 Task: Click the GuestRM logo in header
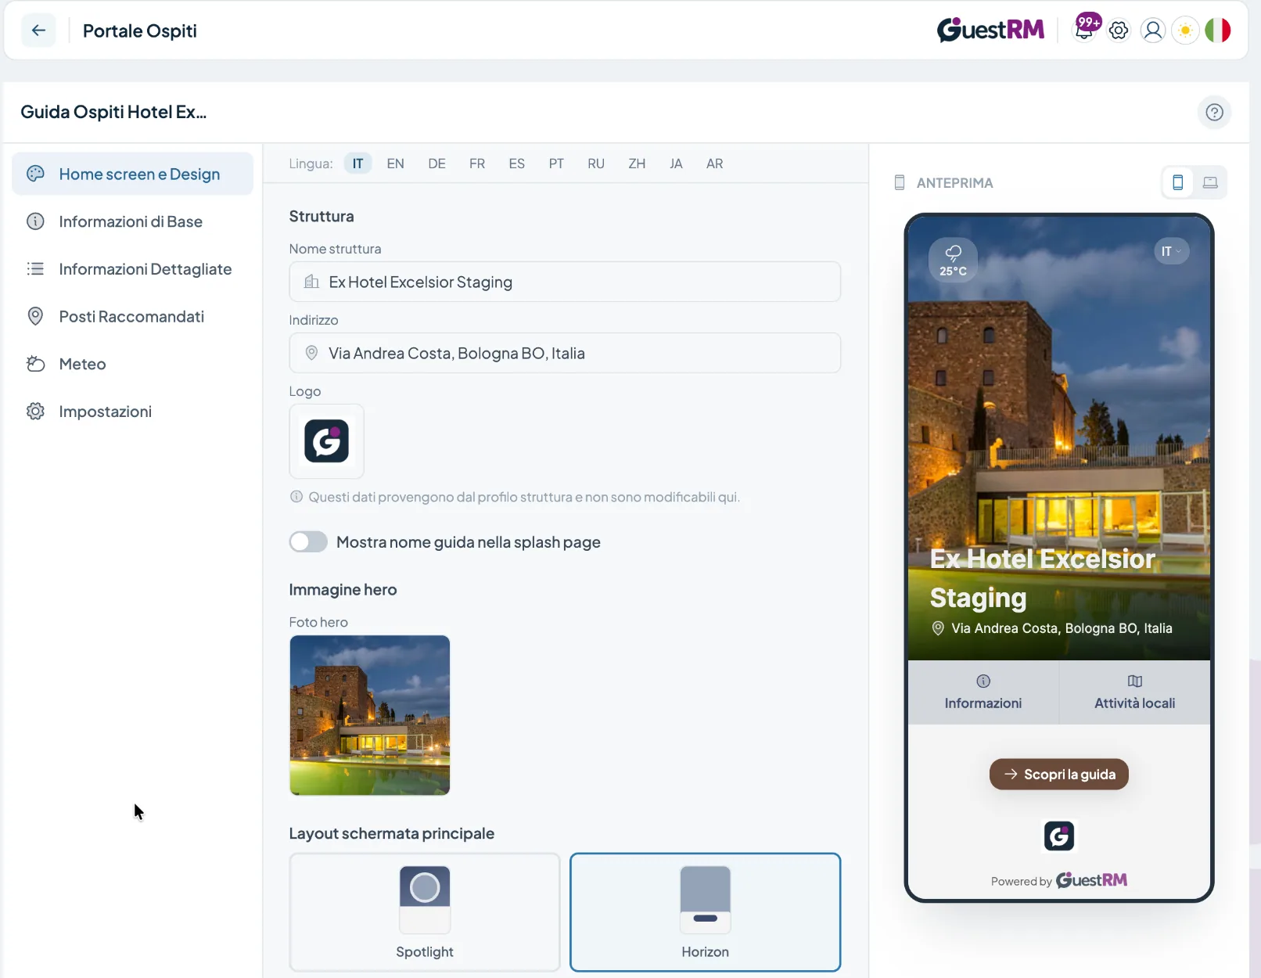click(x=990, y=30)
